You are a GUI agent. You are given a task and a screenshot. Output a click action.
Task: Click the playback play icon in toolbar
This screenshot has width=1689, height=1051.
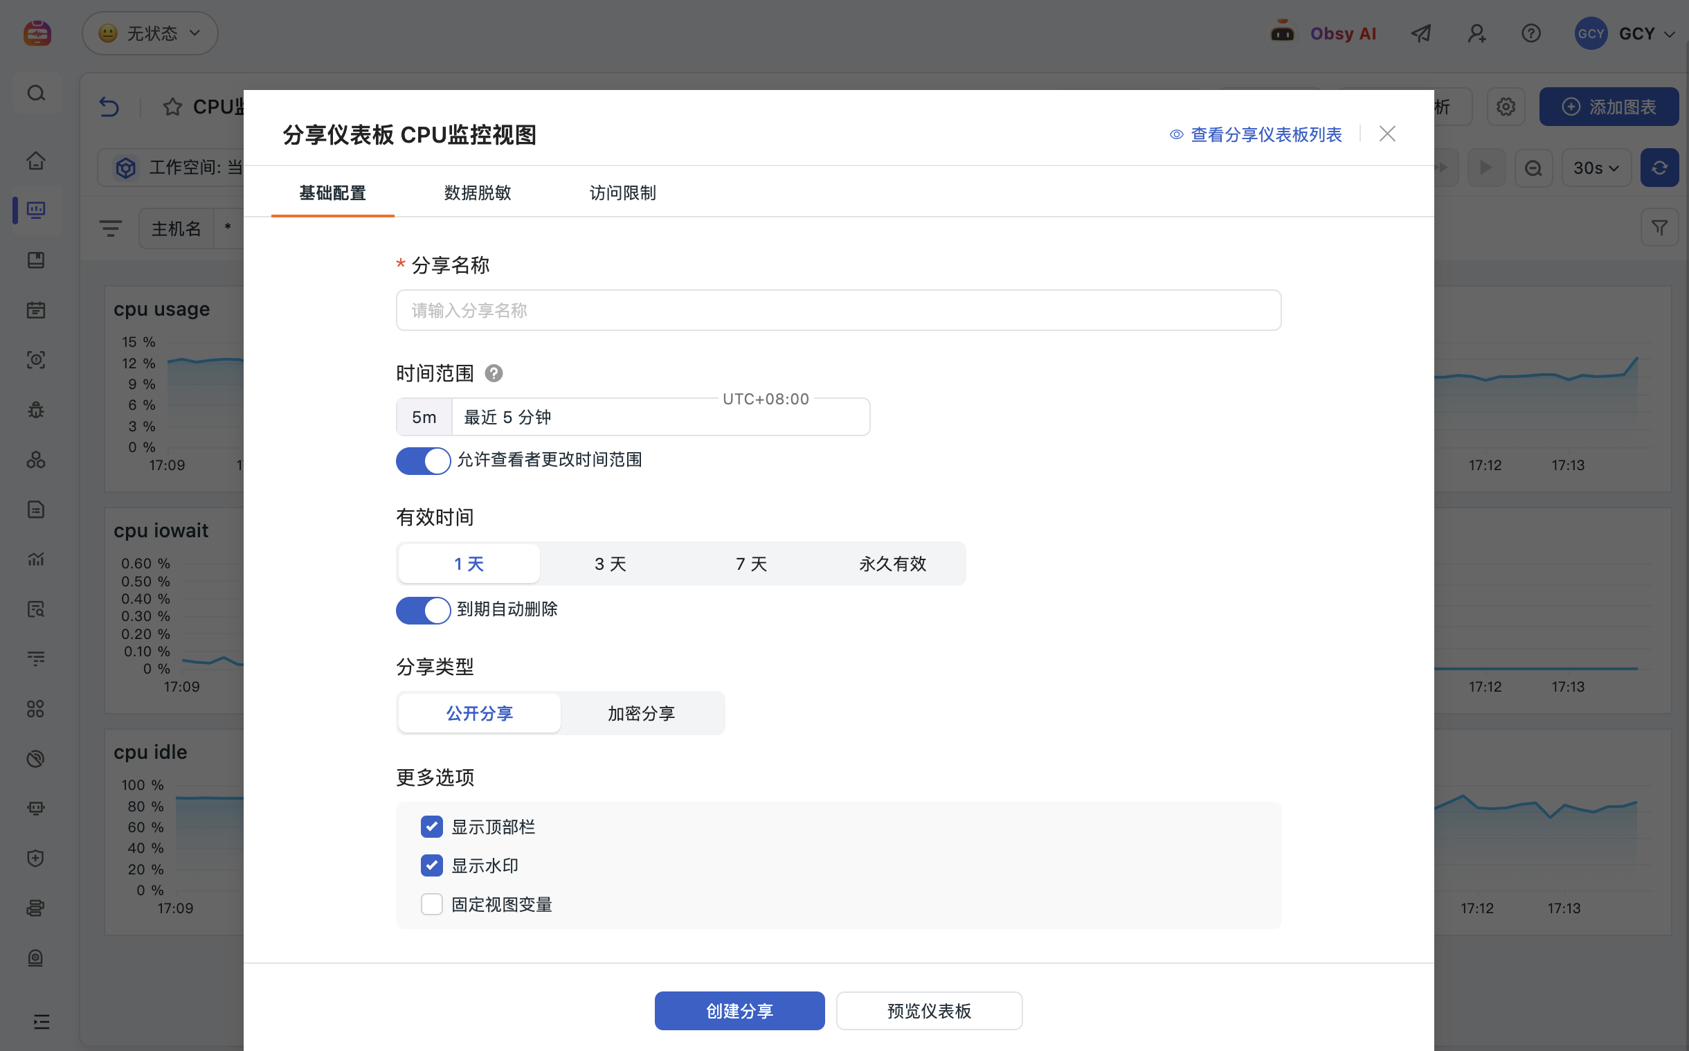[x=1485, y=168]
